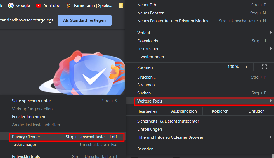This screenshot has width=274, height=158.
Task: Open yellow folder bookmark
Action: tap(121, 6)
